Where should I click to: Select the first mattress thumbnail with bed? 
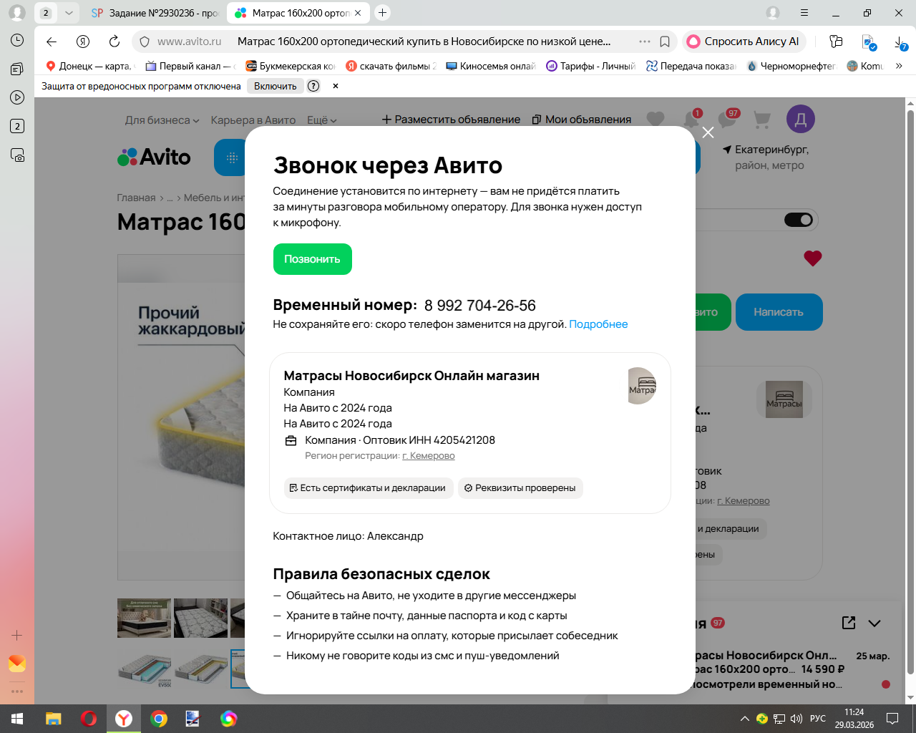[x=144, y=618]
